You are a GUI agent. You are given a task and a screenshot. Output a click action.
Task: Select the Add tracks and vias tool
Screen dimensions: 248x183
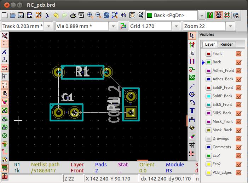192,69
